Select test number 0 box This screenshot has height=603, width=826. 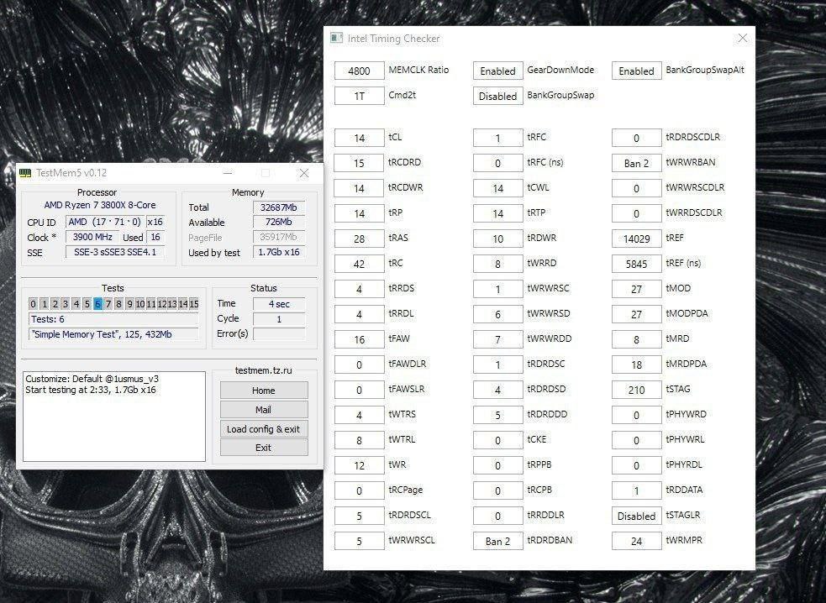pyautogui.click(x=33, y=304)
